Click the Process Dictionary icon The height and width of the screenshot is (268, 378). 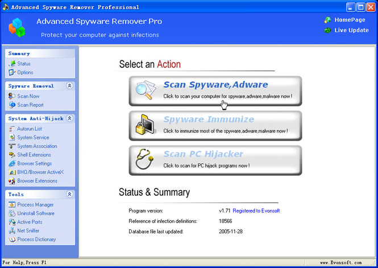click(12, 240)
